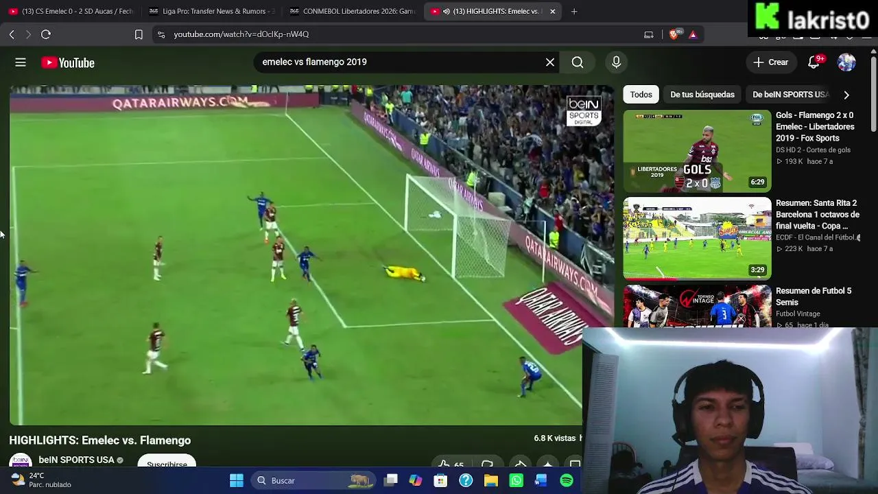878x494 pixels.
Task: Go back in browser history
Action: pos(12,34)
